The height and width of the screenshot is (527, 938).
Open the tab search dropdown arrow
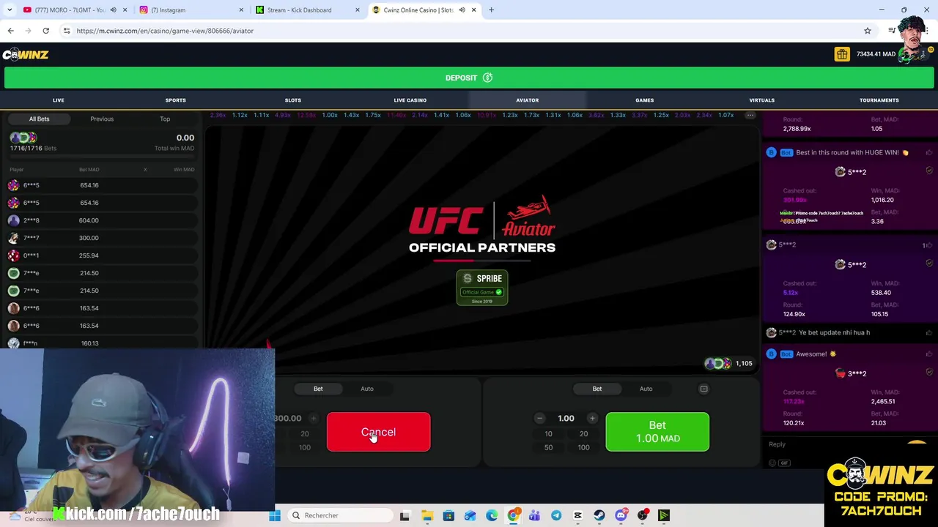[x=10, y=10]
